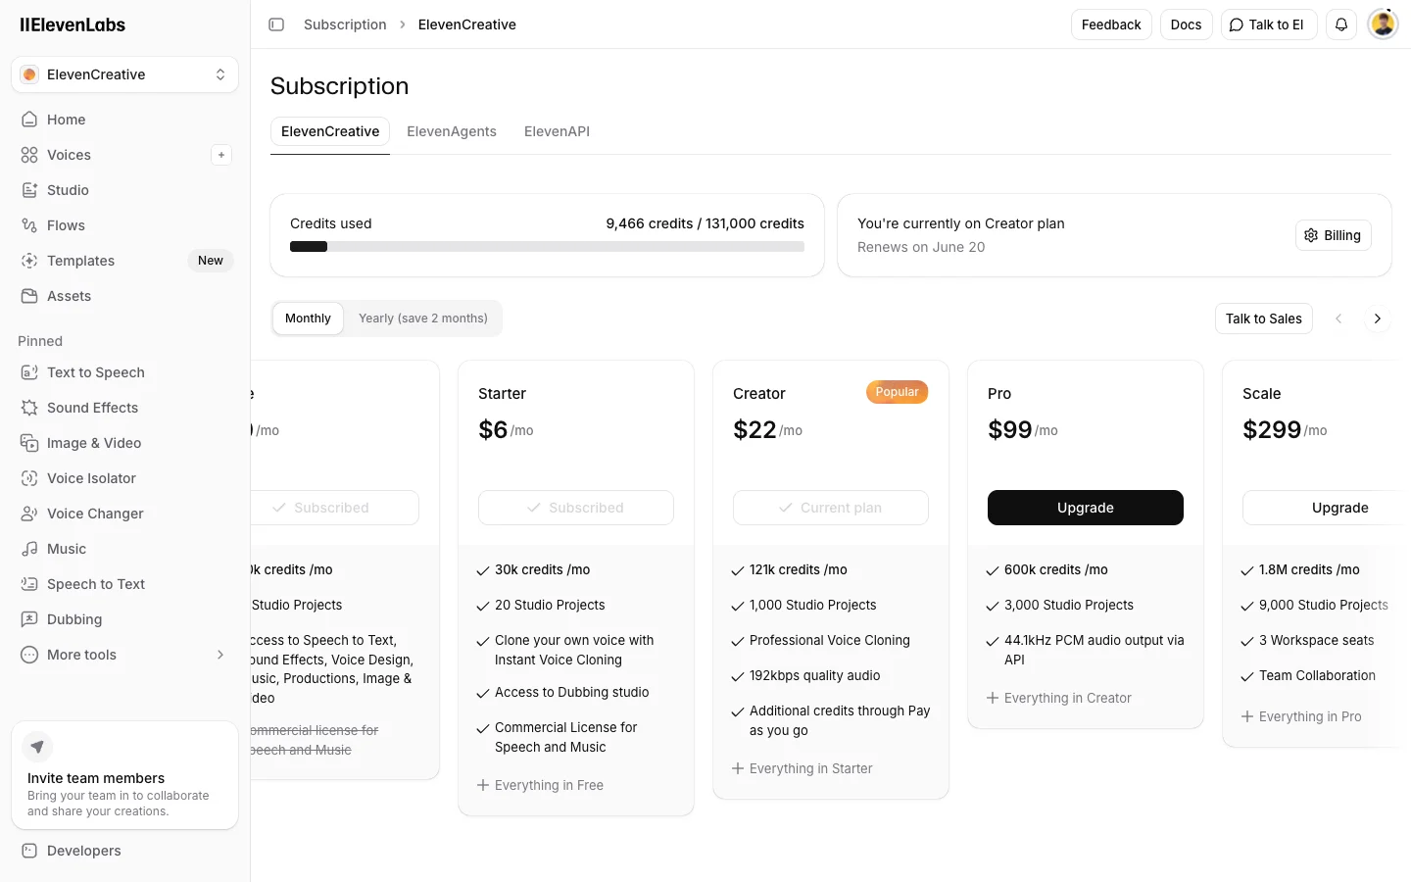Open the Studio icon in sidebar
Image resolution: width=1411 pixels, height=882 pixels.
29,190
